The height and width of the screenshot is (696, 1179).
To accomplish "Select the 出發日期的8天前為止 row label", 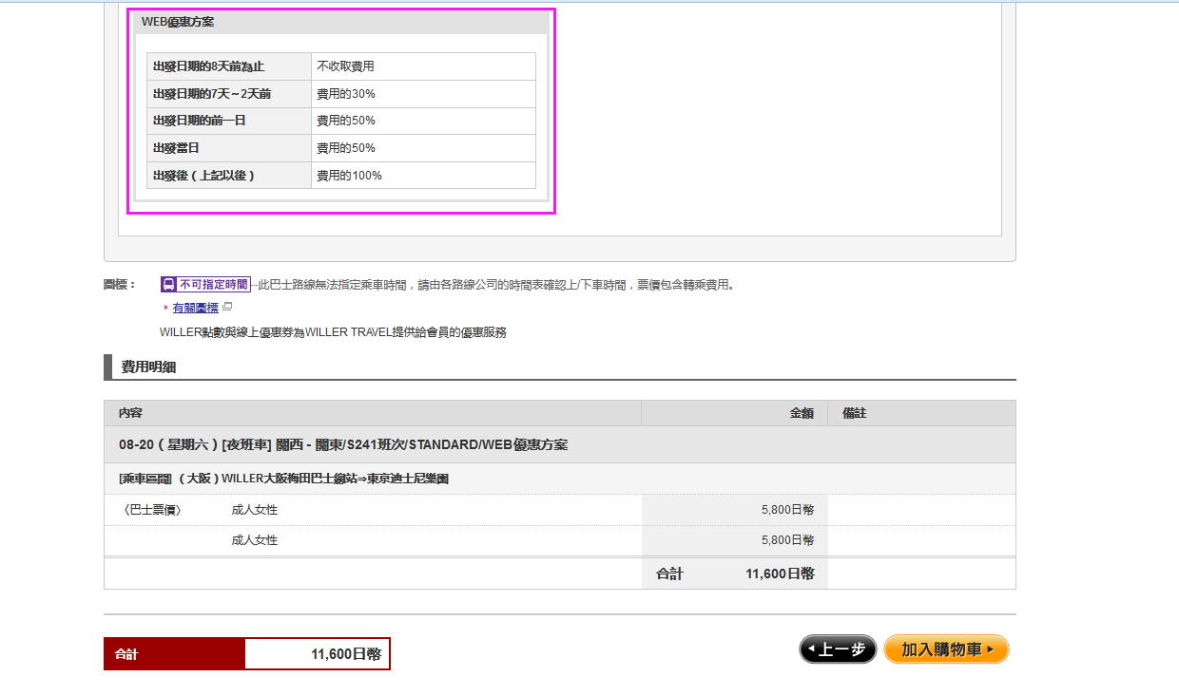I will pyautogui.click(x=229, y=66).
